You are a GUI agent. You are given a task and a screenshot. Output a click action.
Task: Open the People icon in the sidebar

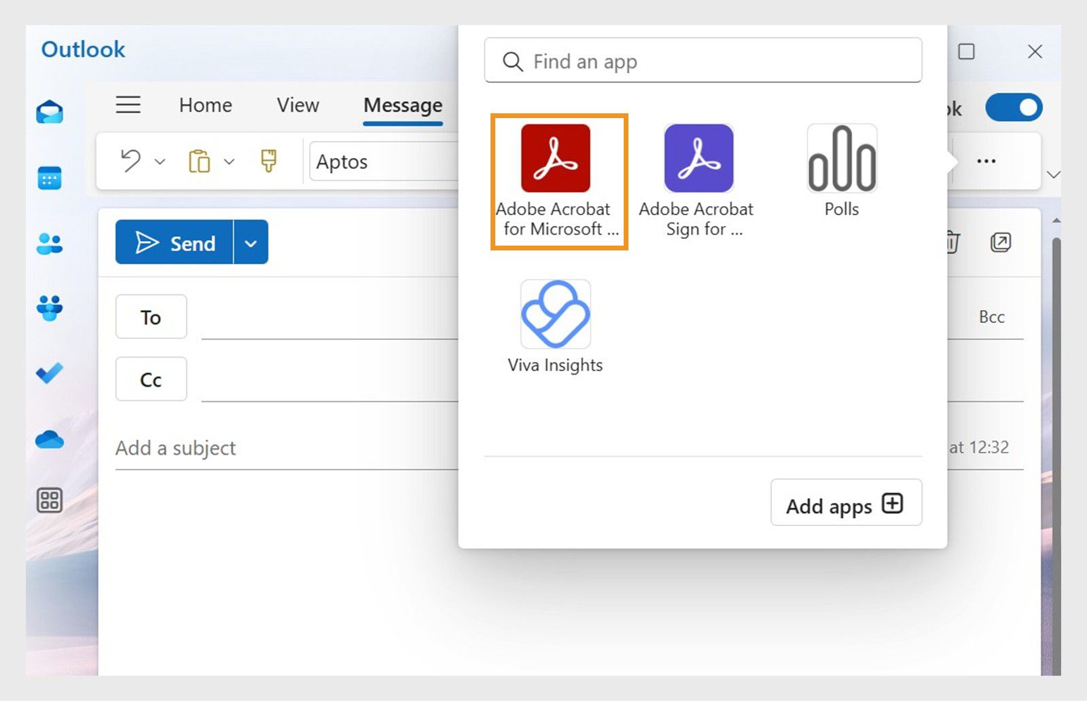49,242
